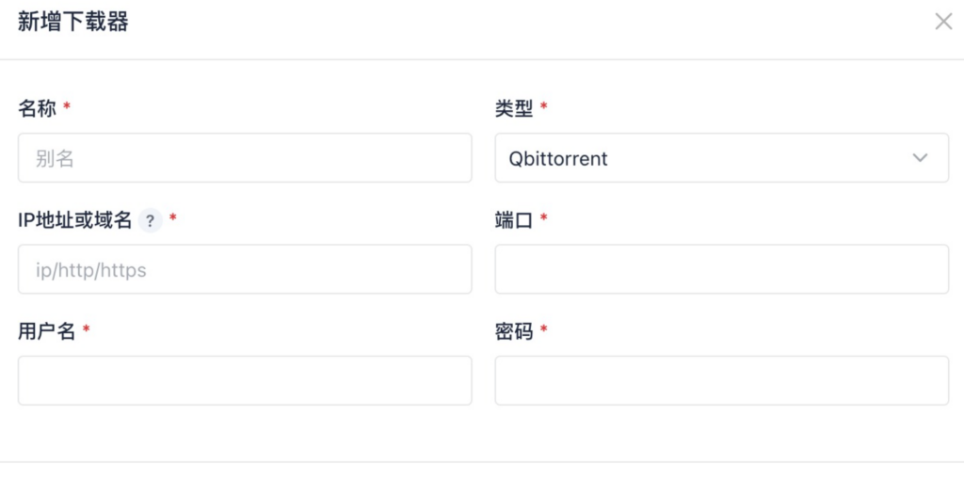Click the required asterisk beside 密码
This screenshot has width=964, height=480.
(543, 330)
